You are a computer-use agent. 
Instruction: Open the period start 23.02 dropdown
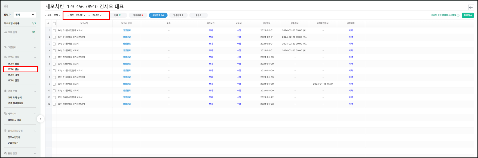(81, 15)
